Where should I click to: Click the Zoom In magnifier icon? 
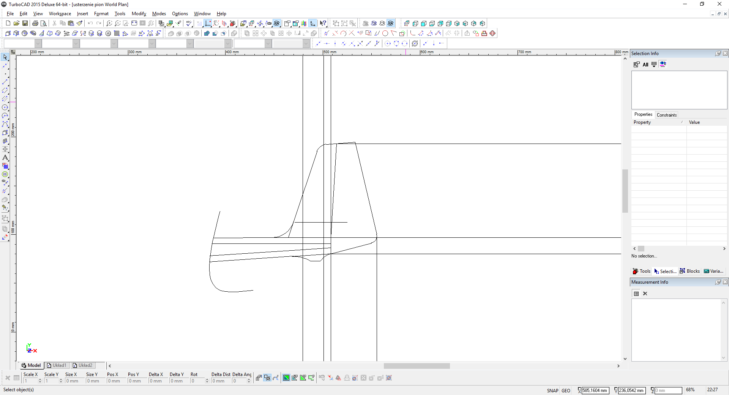pos(109,24)
